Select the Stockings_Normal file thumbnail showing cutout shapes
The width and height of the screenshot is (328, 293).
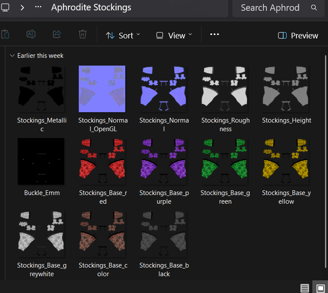tap(163, 89)
